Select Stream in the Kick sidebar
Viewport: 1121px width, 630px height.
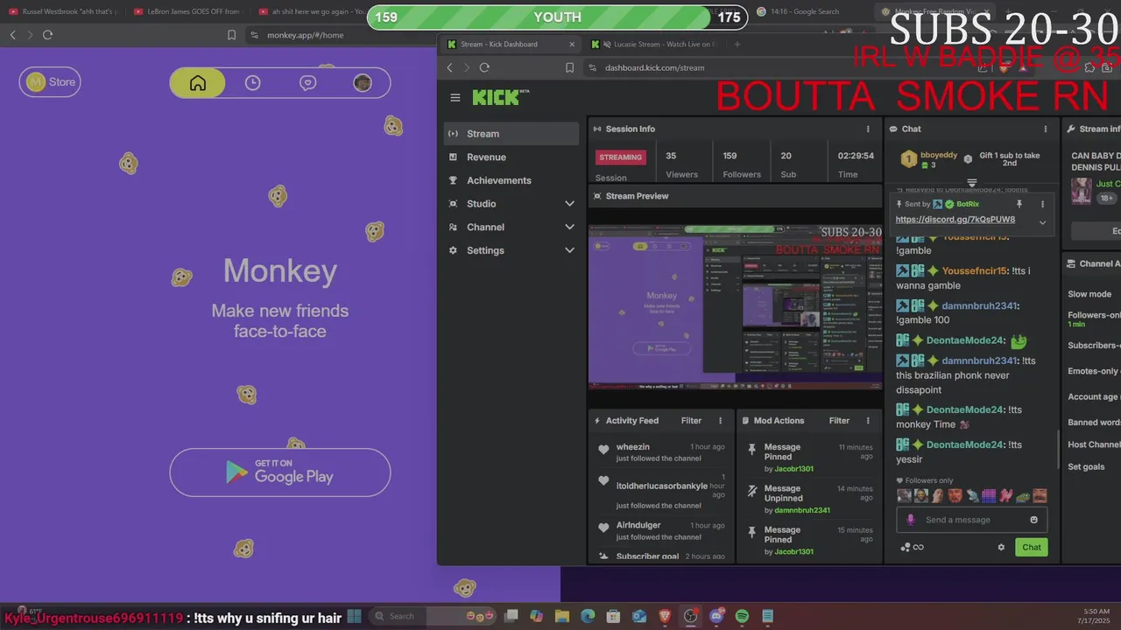tap(511, 134)
